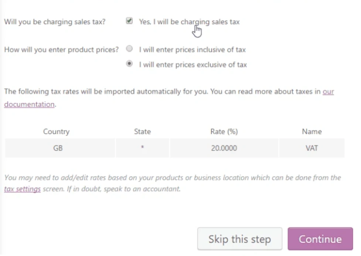The width and height of the screenshot is (361, 256).
Task: Click the State column asterisk cell
Action: coord(143,148)
